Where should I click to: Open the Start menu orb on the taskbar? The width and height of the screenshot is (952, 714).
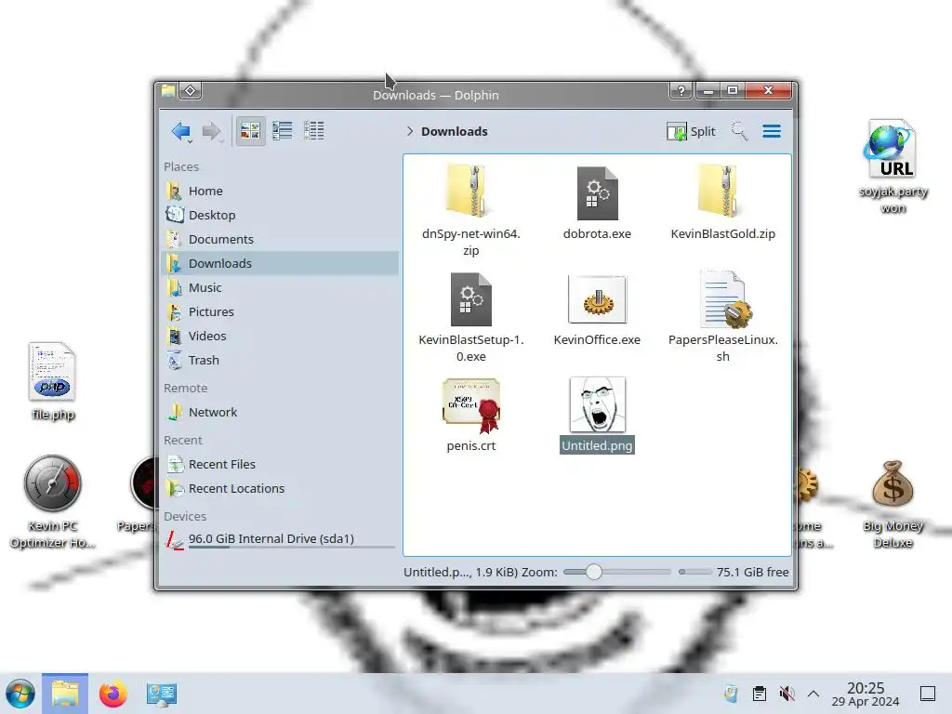pyautogui.click(x=20, y=694)
